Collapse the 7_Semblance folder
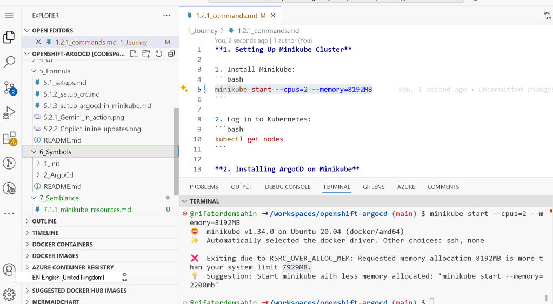 (x=34, y=198)
